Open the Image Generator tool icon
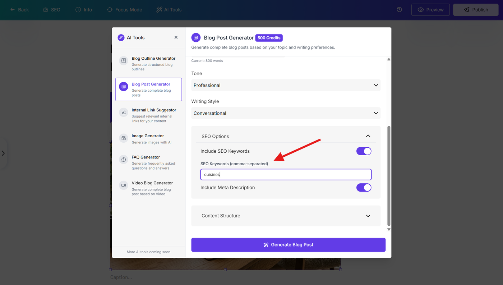 (124, 138)
